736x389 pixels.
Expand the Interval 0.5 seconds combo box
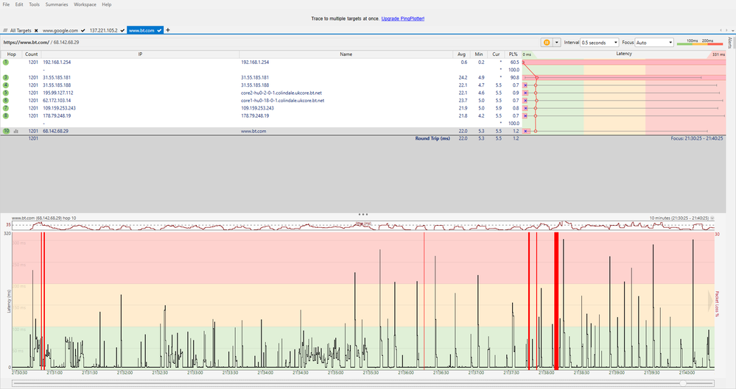click(x=600, y=43)
